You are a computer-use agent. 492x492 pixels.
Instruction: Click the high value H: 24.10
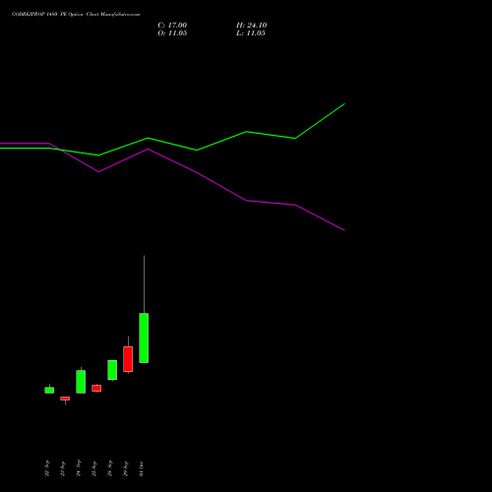(251, 26)
